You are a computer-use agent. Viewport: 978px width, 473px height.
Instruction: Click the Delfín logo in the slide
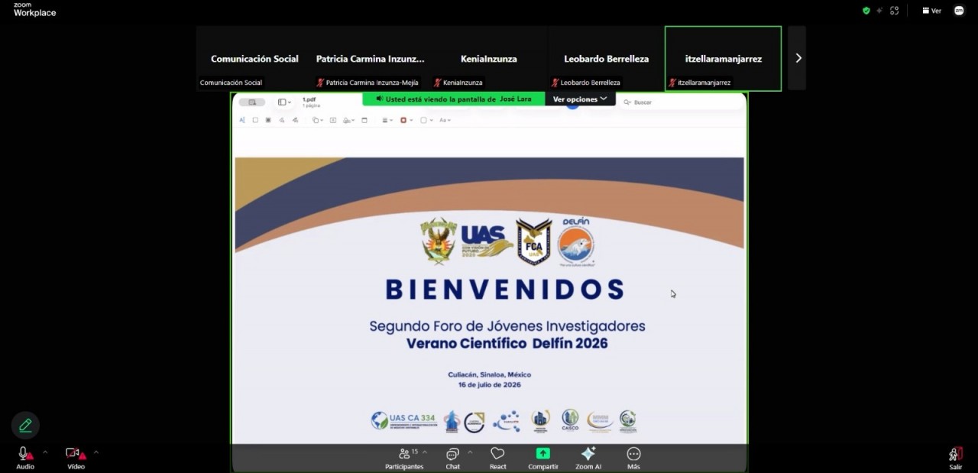click(576, 242)
